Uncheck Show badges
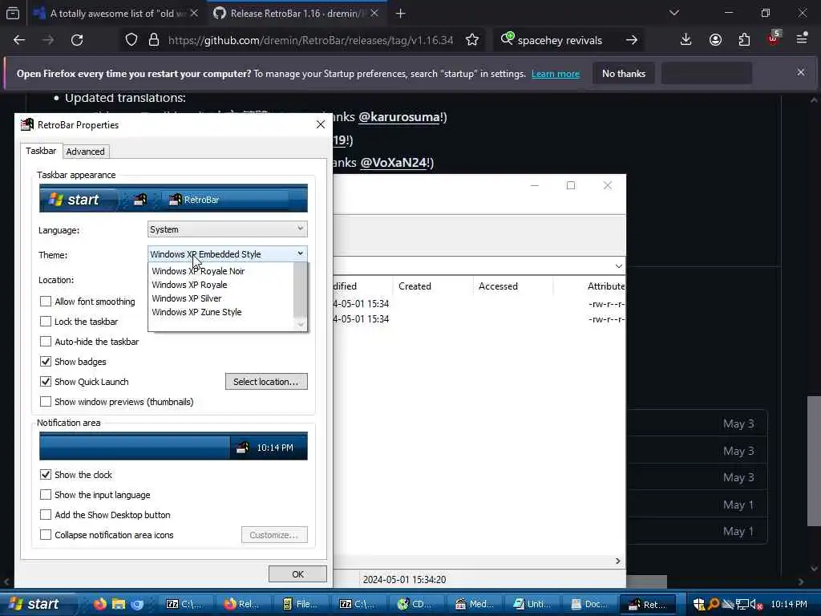The image size is (821, 616). coord(46,362)
